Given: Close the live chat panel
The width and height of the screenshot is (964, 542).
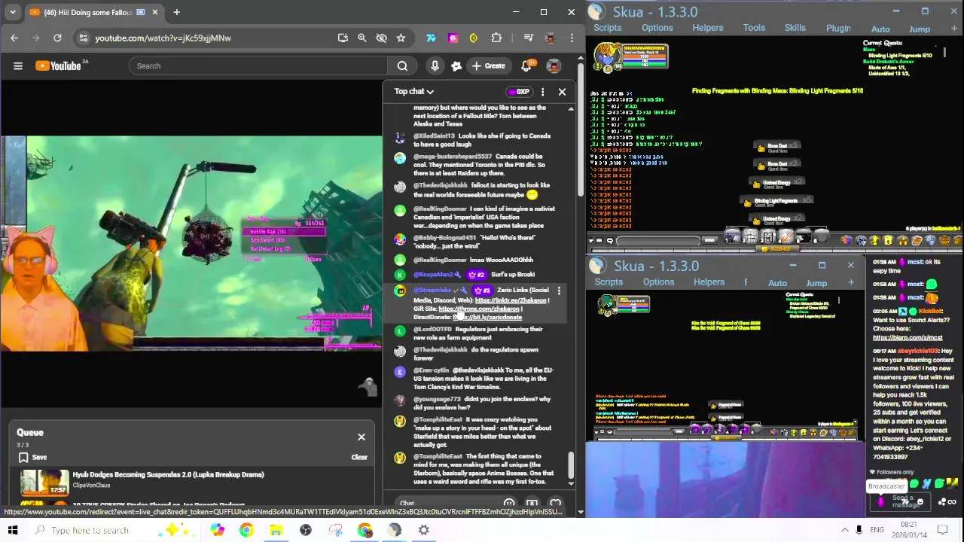Looking at the screenshot, I should coord(562,92).
